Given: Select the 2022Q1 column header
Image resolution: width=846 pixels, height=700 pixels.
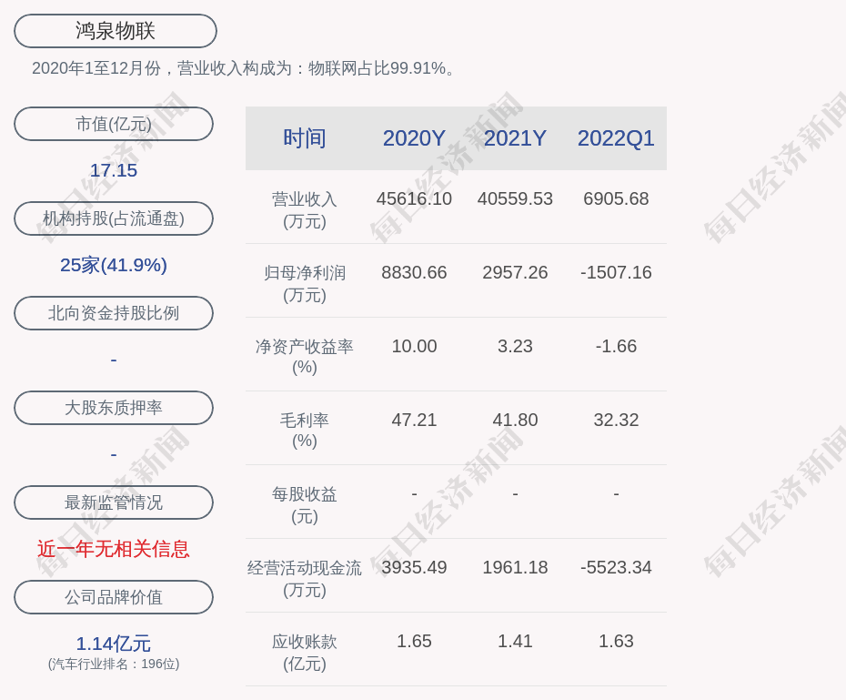Looking at the screenshot, I should click(x=616, y=138).
